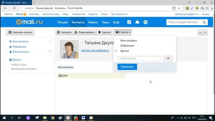215x121 pixels.
Task: Open Контакты tab
Action: pyautogui.click(x=78, y=22)
